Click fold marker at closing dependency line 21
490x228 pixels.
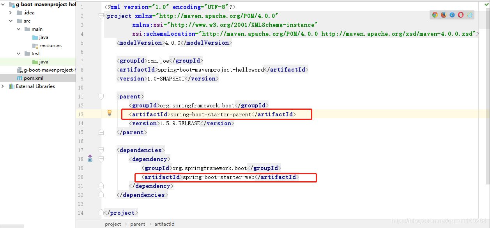point(101,186)
